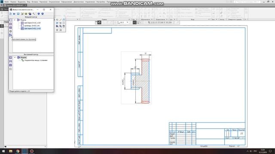Click the Внешний контур section header

(31, 17)
